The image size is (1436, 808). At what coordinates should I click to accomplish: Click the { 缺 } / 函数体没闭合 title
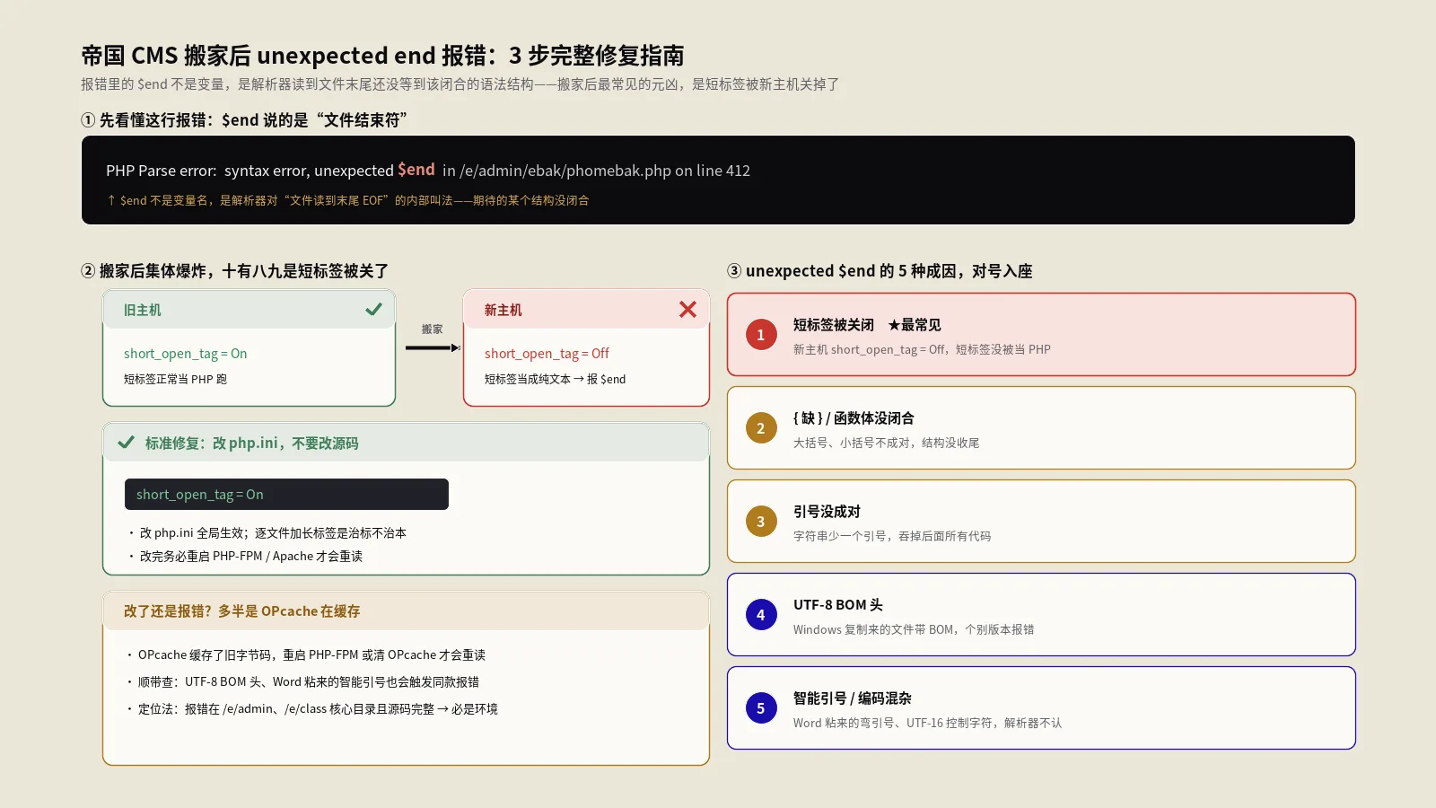[x=854, y=418]
